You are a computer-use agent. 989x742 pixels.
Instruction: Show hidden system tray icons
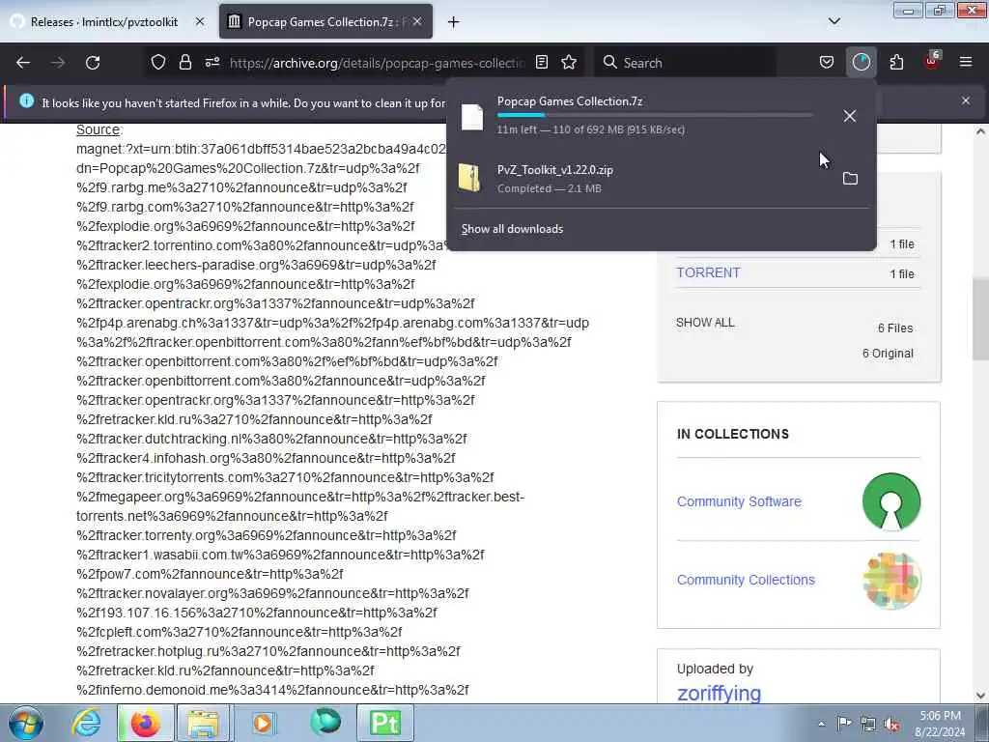pos(821,724)
